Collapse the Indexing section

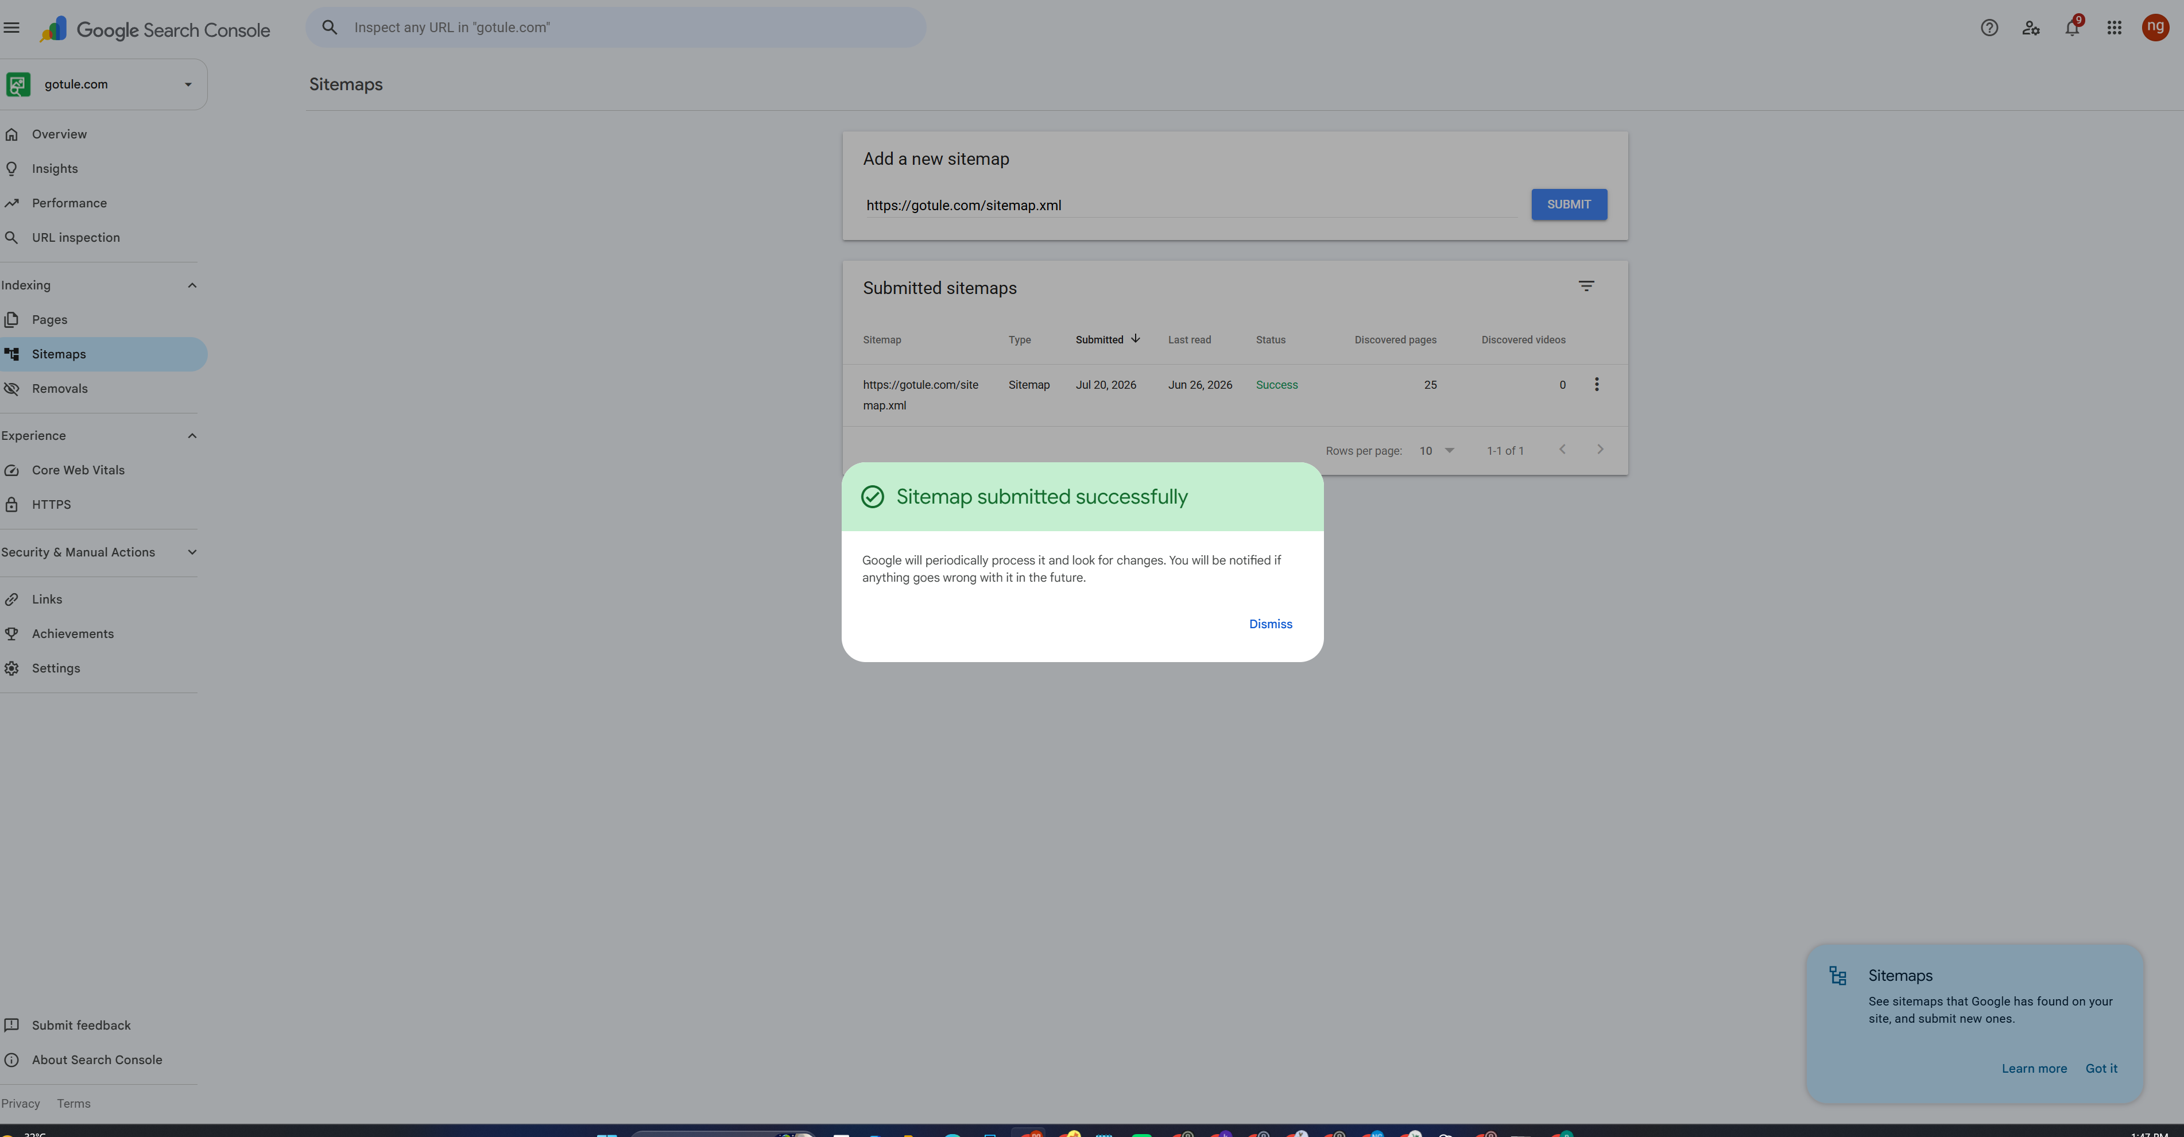pyautogui.click(x=192, y=286)
